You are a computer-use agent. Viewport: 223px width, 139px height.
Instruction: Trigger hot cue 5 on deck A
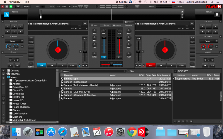[14, 32]
